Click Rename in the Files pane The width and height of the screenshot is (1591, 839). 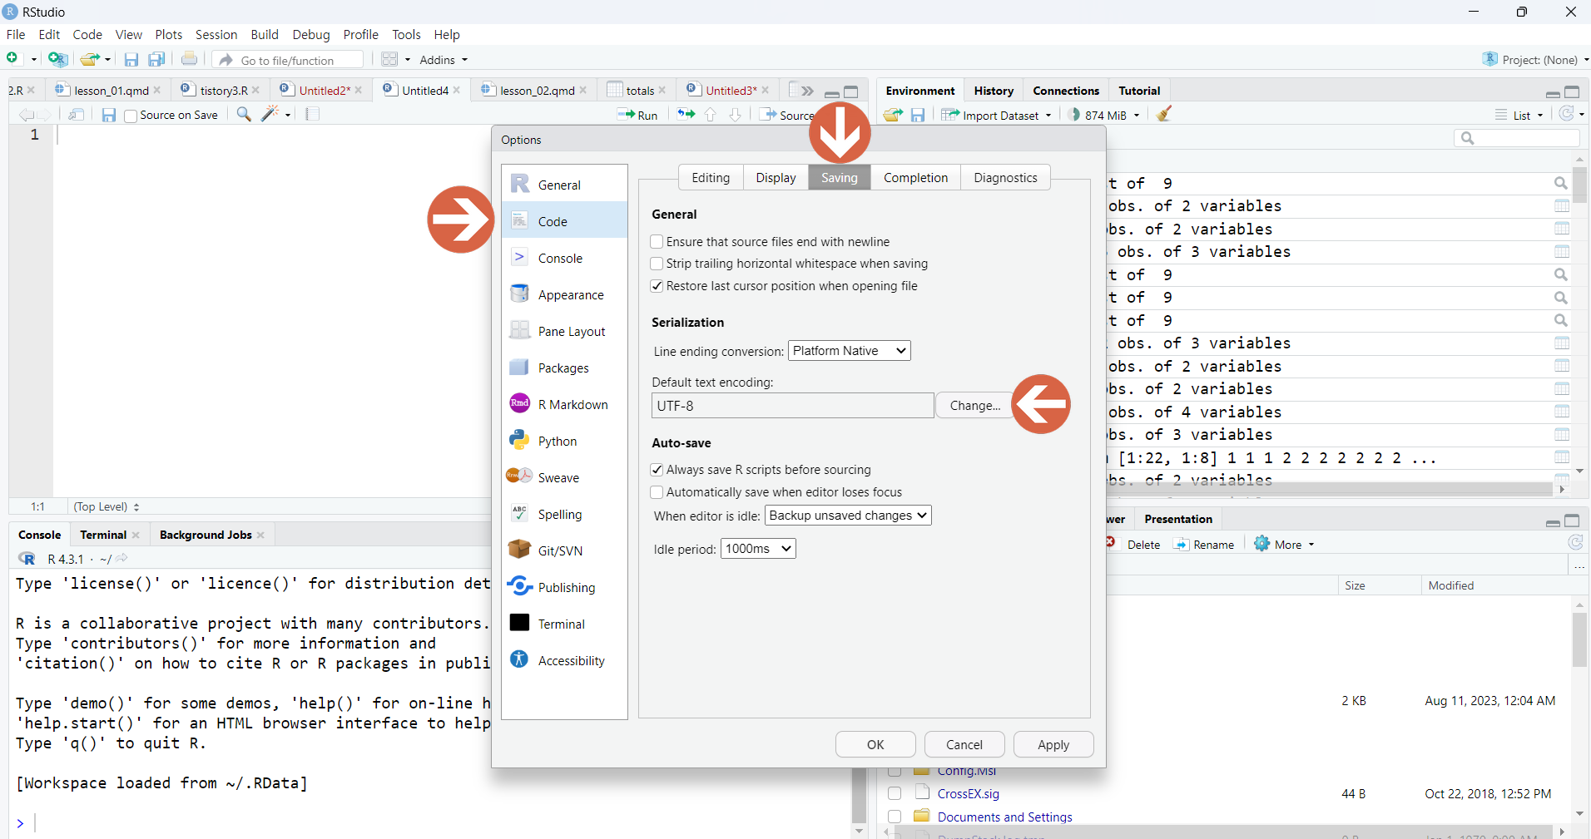tap(1204, 545)
